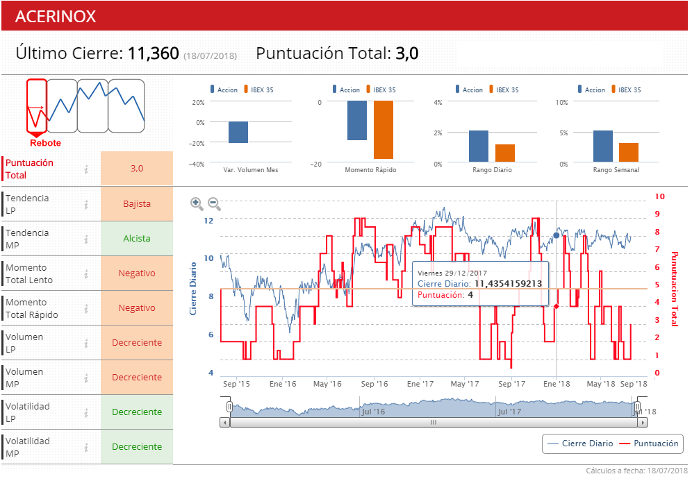Toggle IBEX 35 series in Rango Semanal chart
Image resolution: width=692 pixels, height=481 pixels.
tap(626, 90)
